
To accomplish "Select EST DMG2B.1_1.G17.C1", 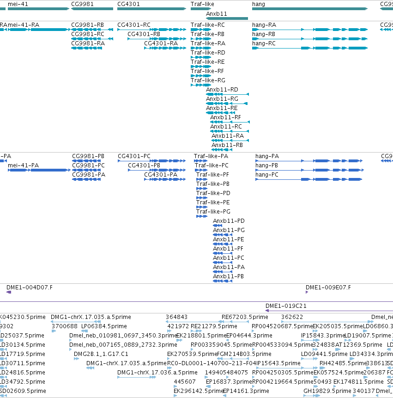I will click(x=101, y=354).
